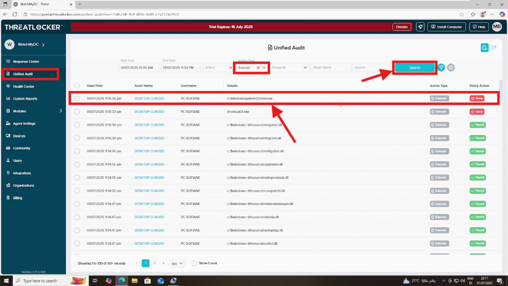The image size is (508, 286).
Task: Check the migcore.dll row checkbox
Action: 77,138
